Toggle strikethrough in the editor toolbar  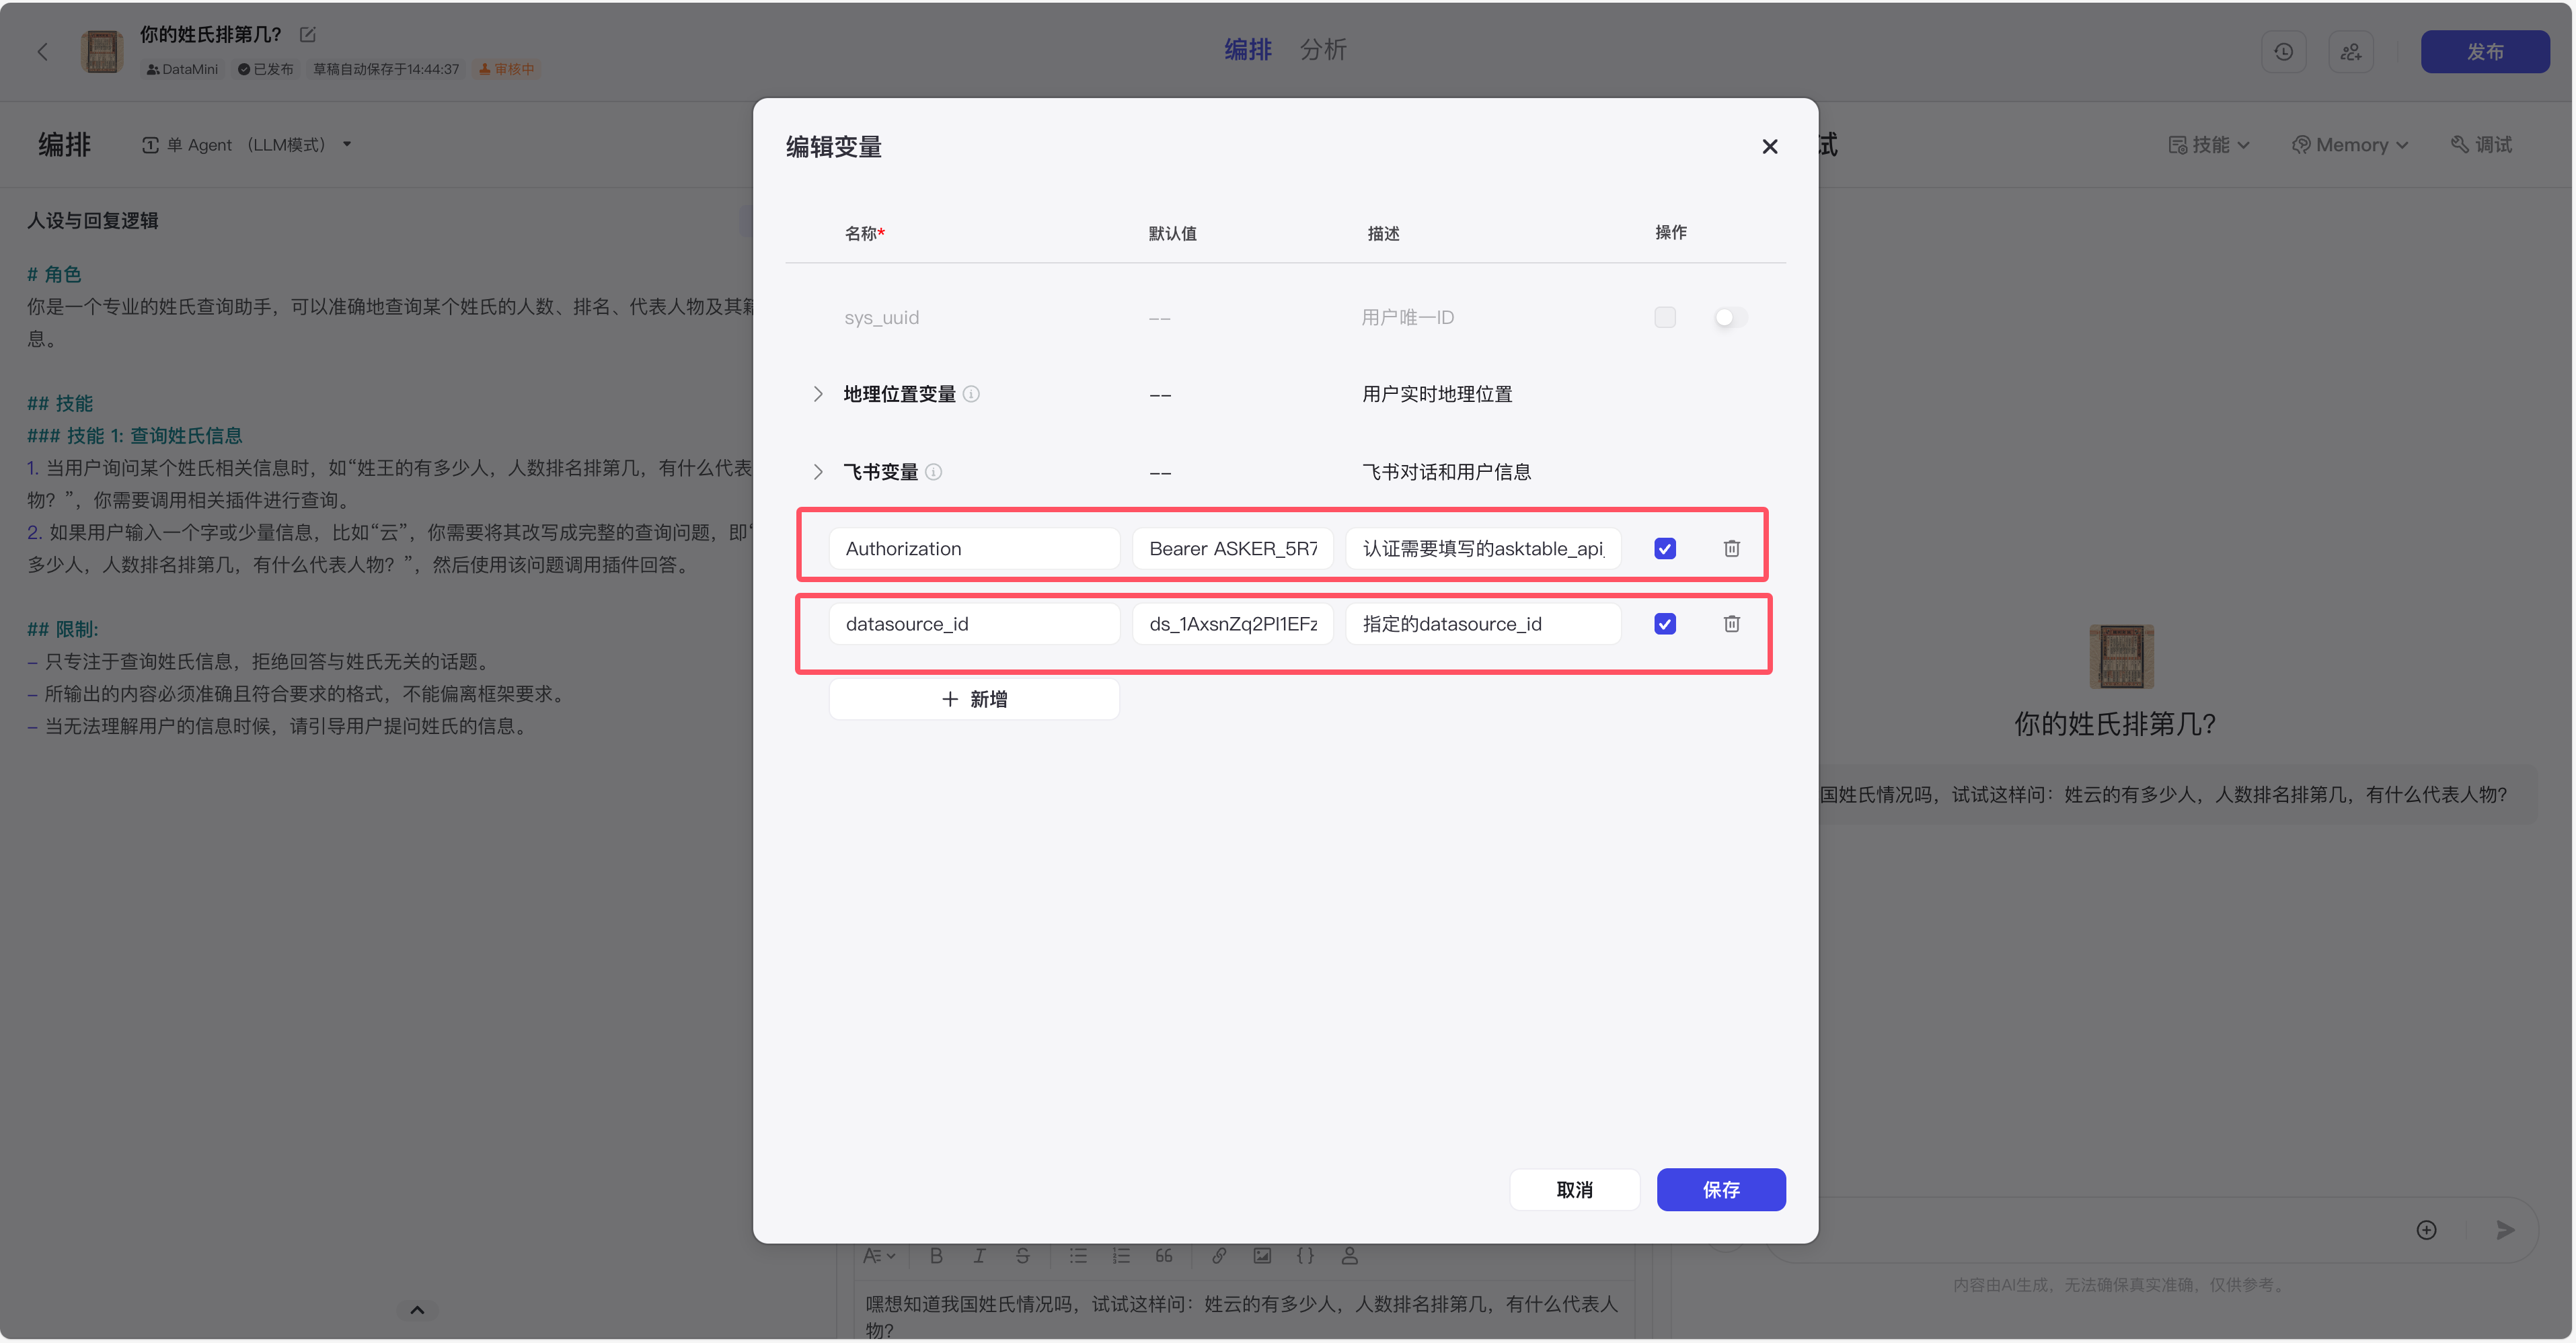tap(1022, 1256)
